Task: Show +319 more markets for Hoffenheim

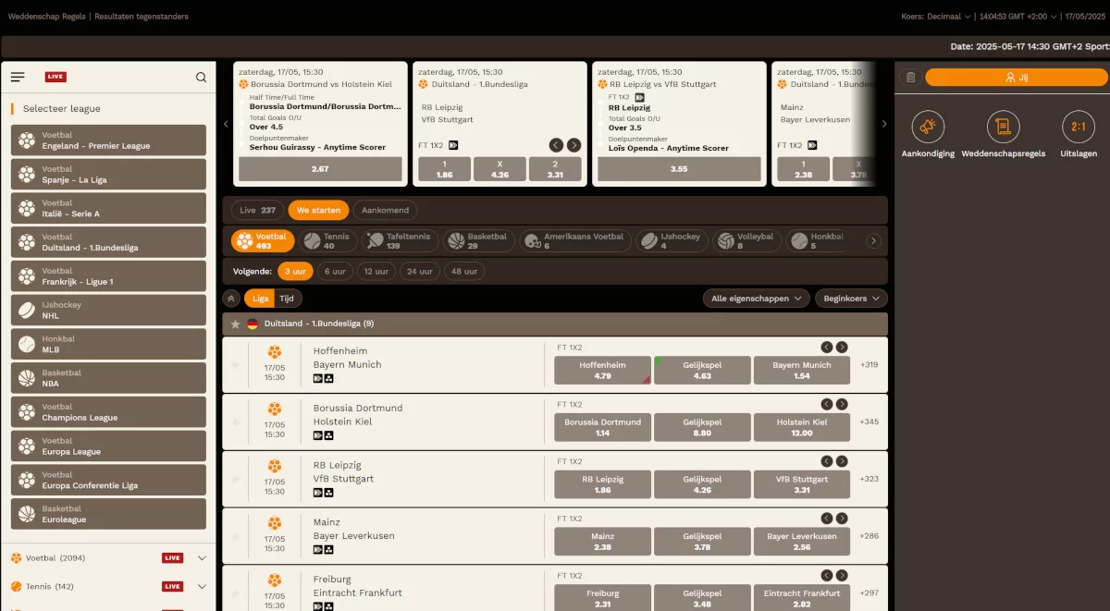Action: tap(869, 365)
